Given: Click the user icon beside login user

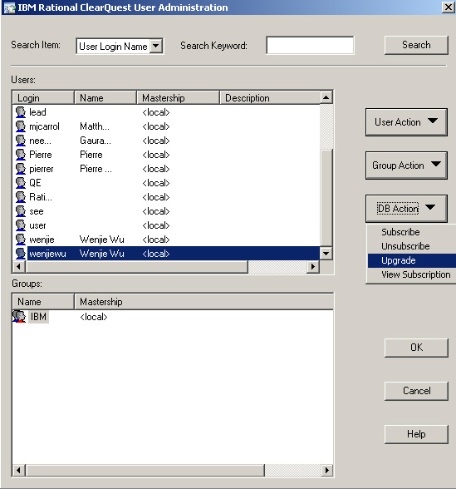Looking at the screenshot, I should [21, 225].
